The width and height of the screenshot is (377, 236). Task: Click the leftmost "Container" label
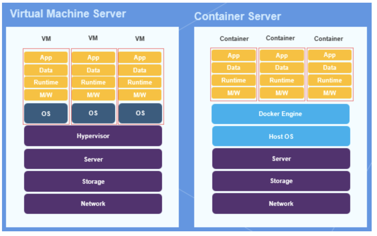point(234,39)
